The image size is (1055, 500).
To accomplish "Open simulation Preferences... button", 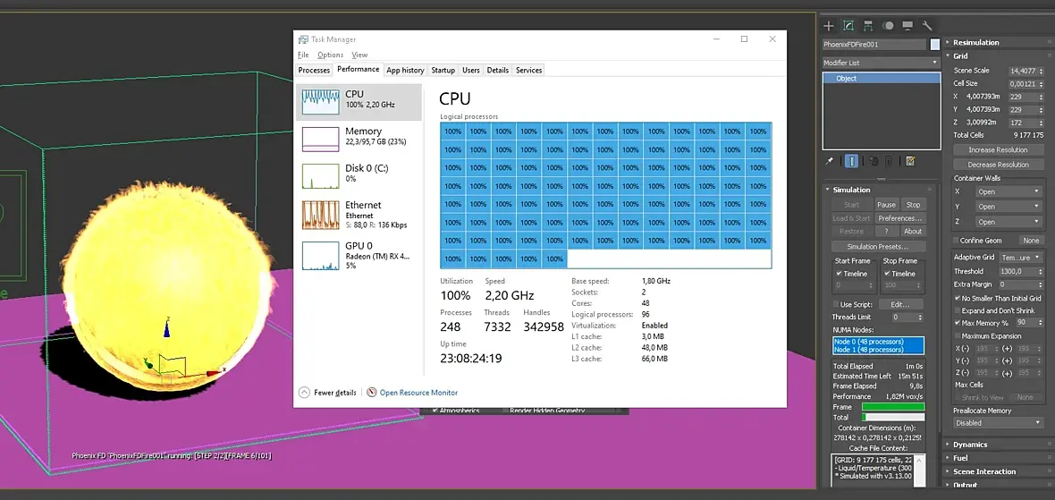I will (899, 218).
